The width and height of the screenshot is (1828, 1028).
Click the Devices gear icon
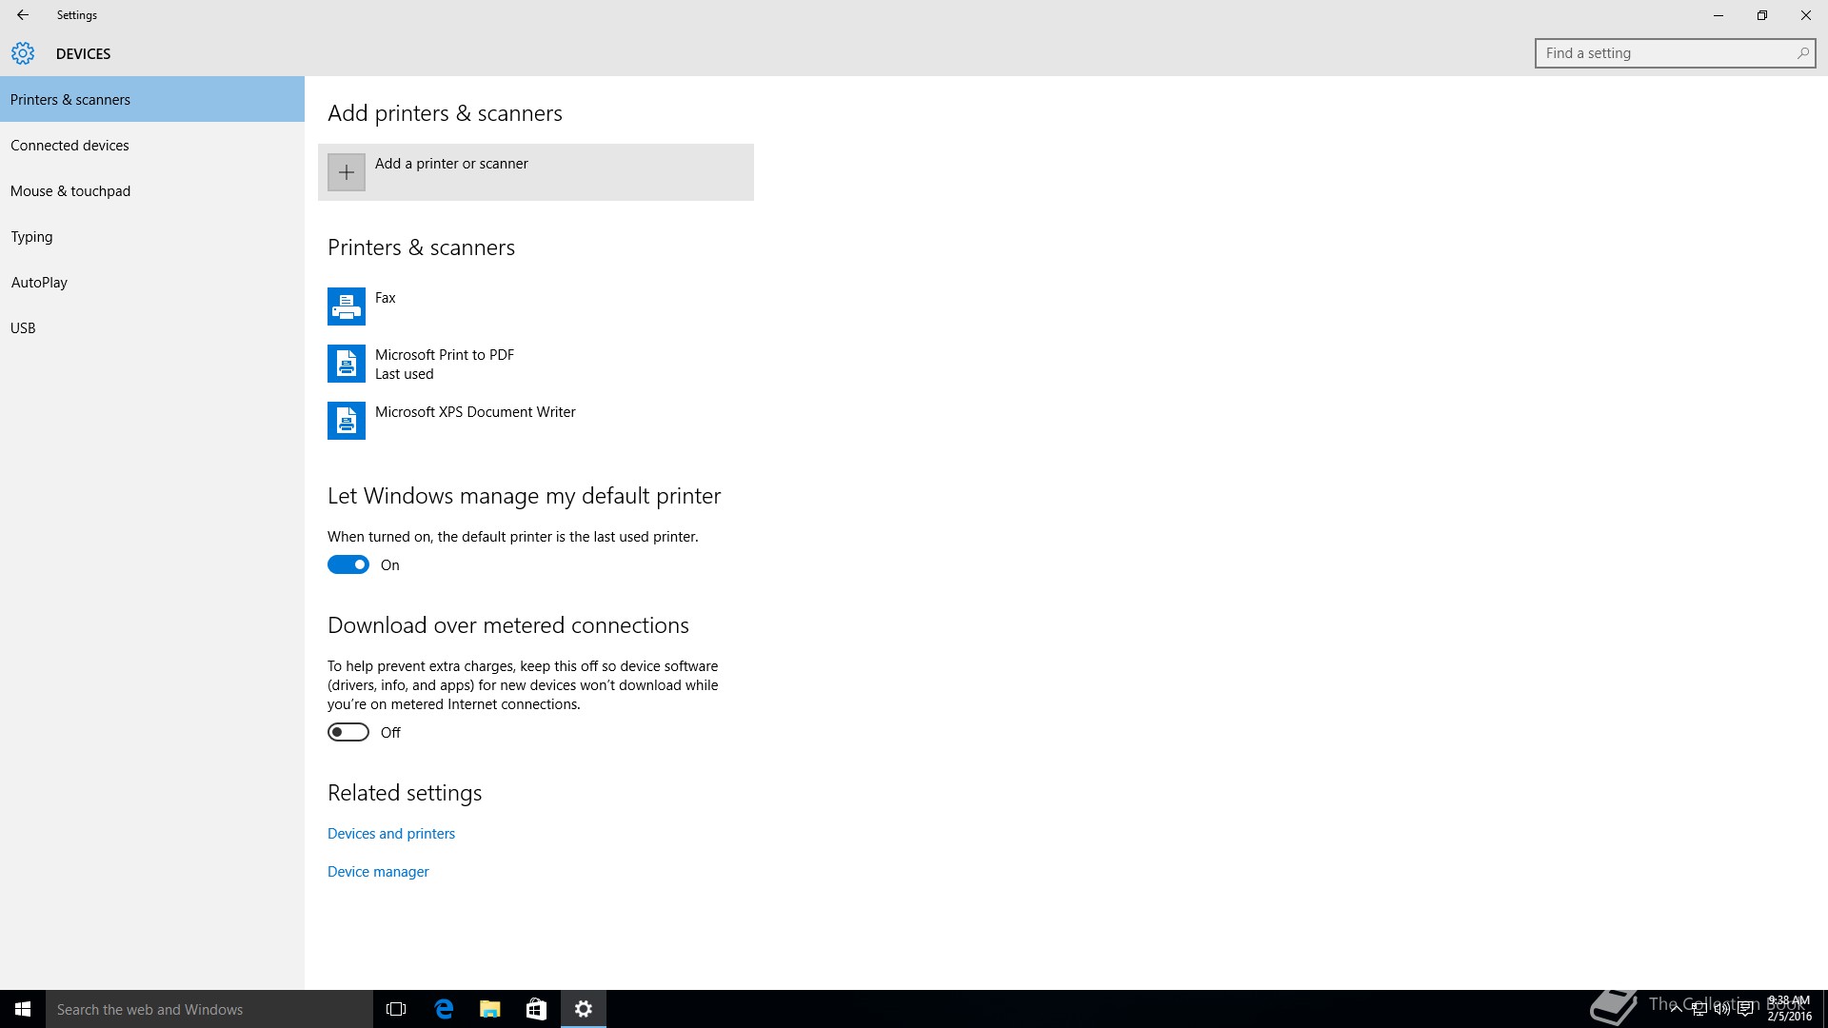pos(23,53)
